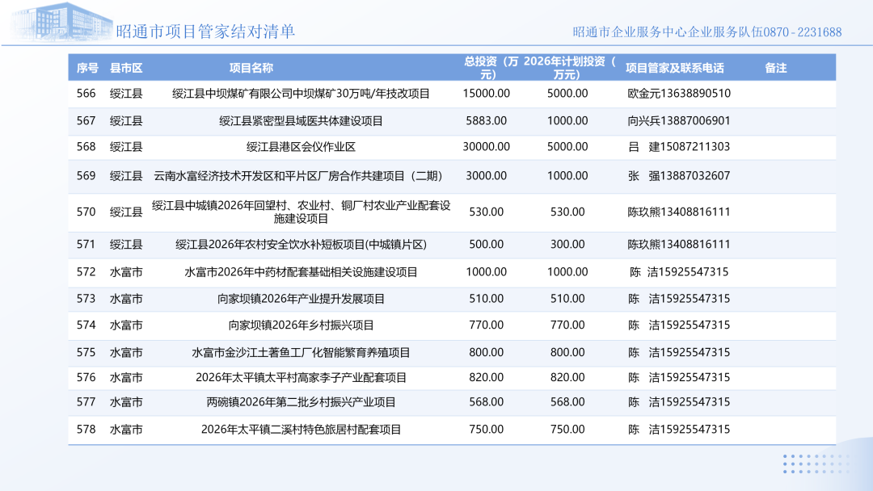Click the building logo image in the header
873x491 pixels.
point(62,23)
